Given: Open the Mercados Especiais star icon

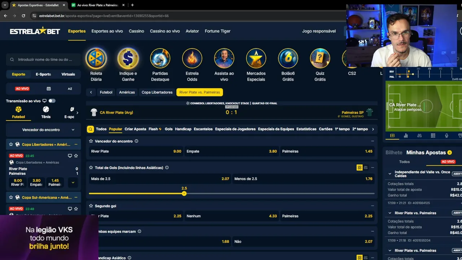Looking at the screenshot, I should point(256,58).
